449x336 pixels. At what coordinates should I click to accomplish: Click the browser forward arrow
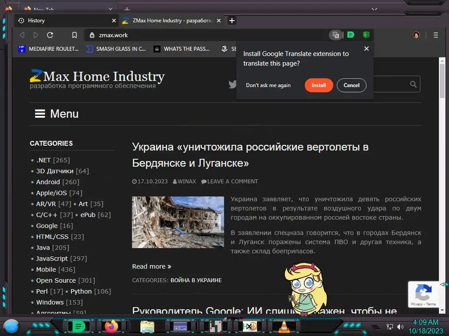tap(36, 35)
